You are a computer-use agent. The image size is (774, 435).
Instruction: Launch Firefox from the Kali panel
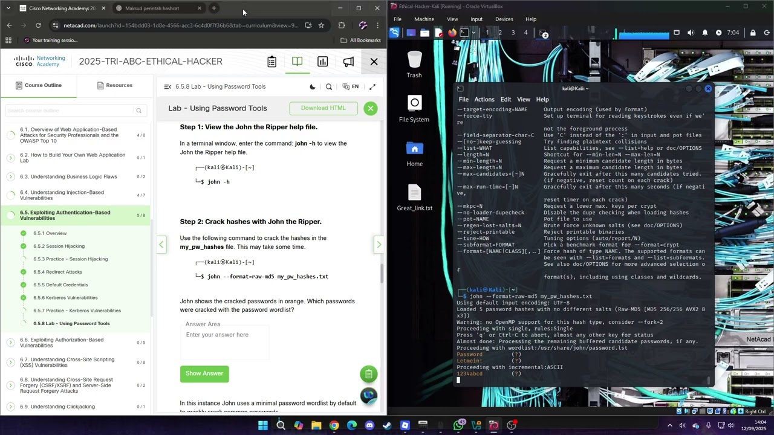(452, 33)
